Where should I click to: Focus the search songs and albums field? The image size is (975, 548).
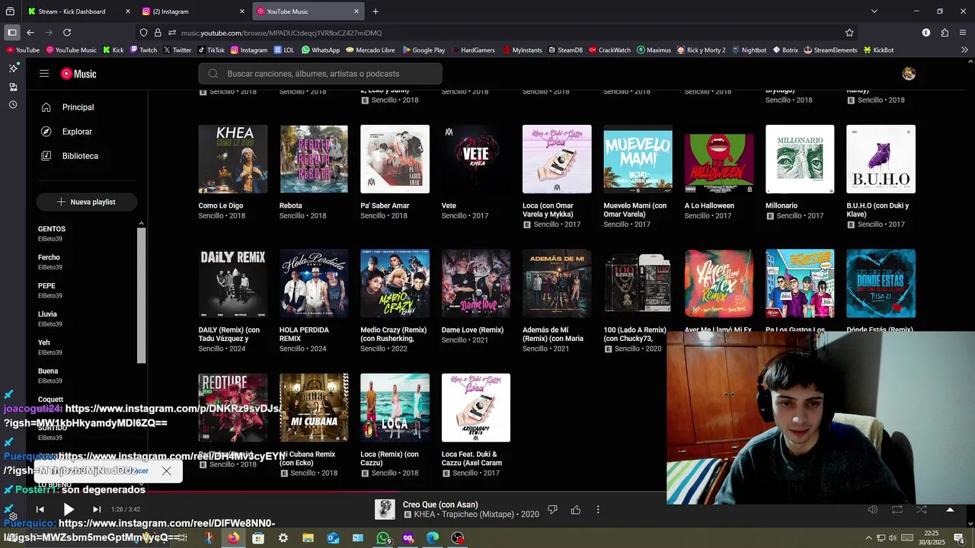(x=320, y=74)
